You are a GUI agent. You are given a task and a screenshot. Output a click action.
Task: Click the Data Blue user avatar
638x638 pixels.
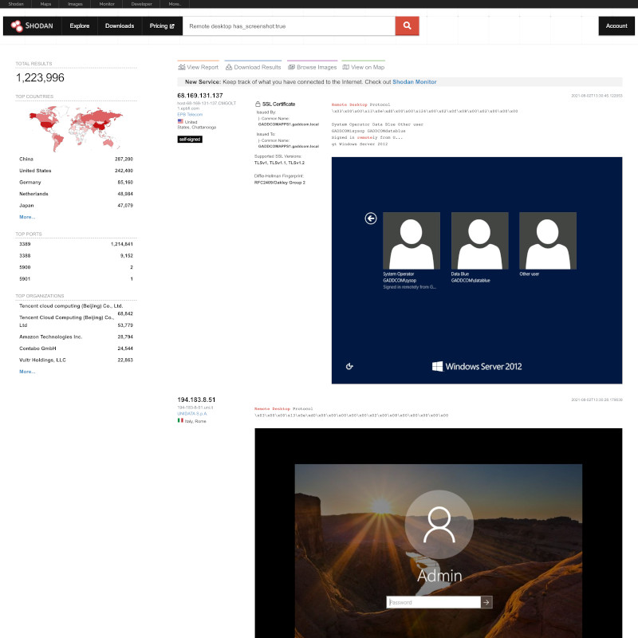(480, 241)
